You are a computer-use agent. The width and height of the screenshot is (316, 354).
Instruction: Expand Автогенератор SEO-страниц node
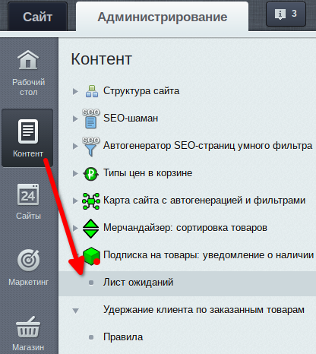(75, 146)
